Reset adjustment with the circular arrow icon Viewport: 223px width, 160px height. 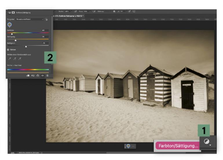[38, 75]
